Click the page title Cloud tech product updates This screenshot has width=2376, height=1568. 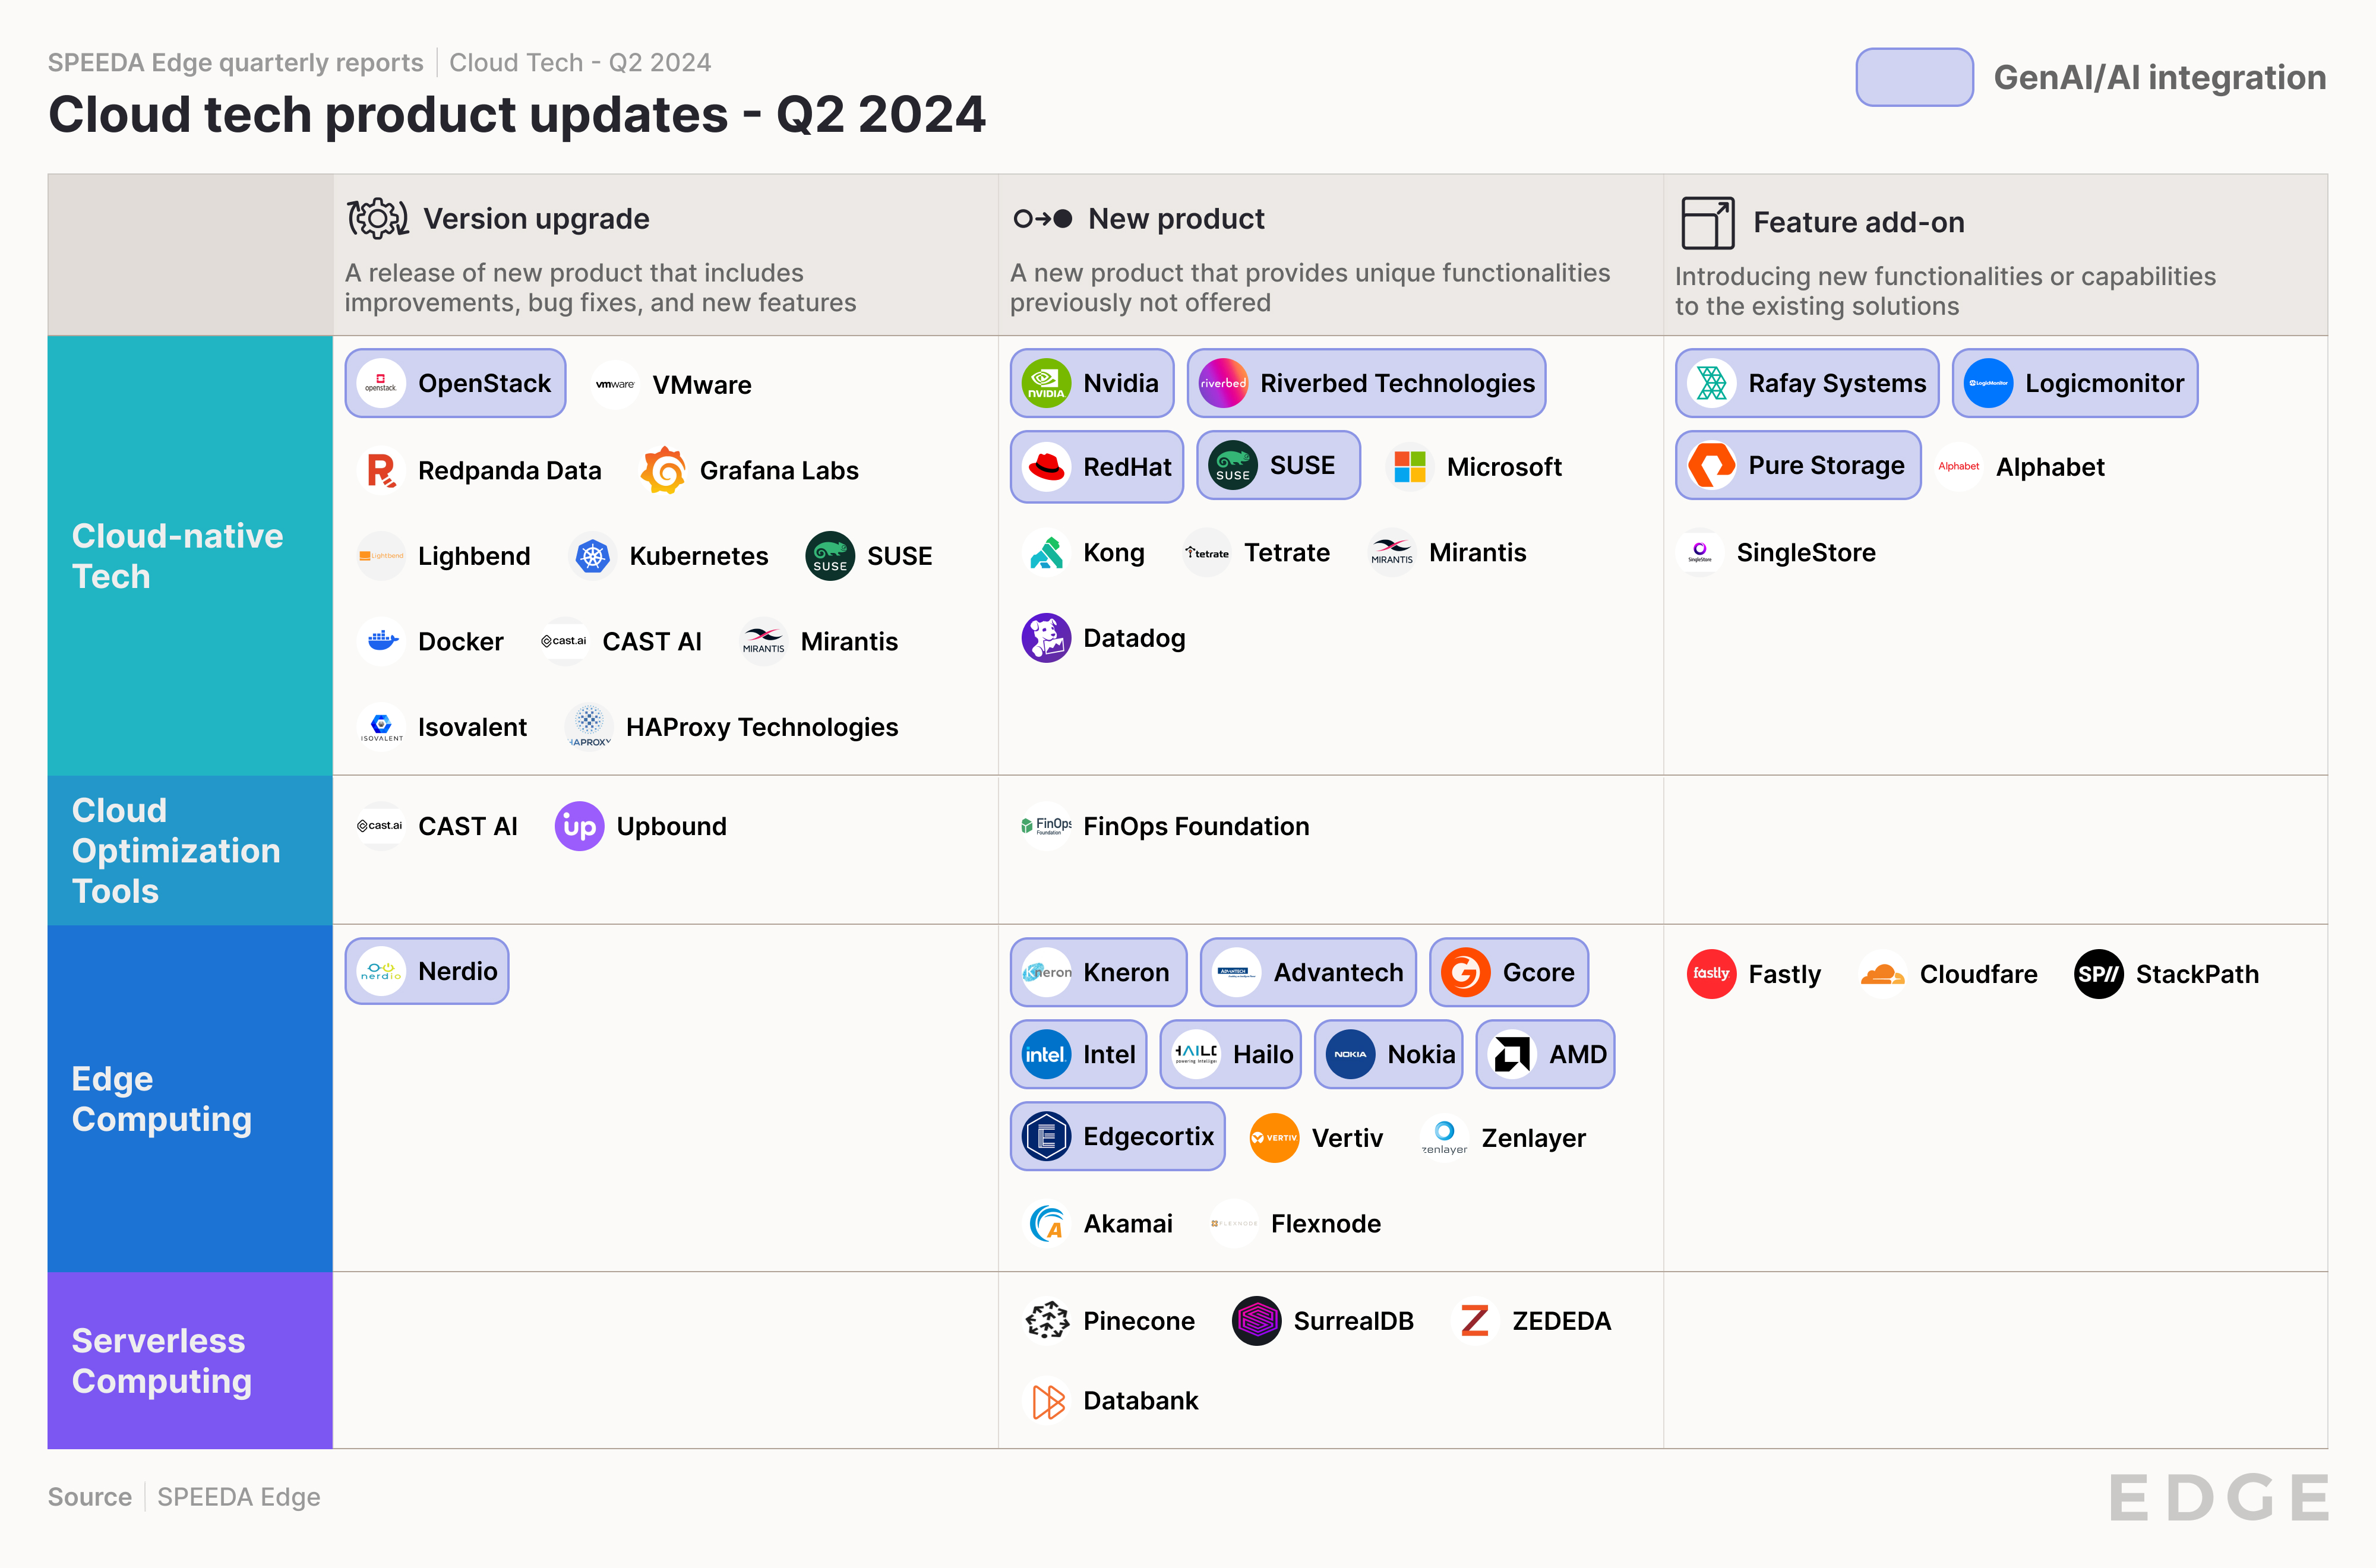point(517,114)
